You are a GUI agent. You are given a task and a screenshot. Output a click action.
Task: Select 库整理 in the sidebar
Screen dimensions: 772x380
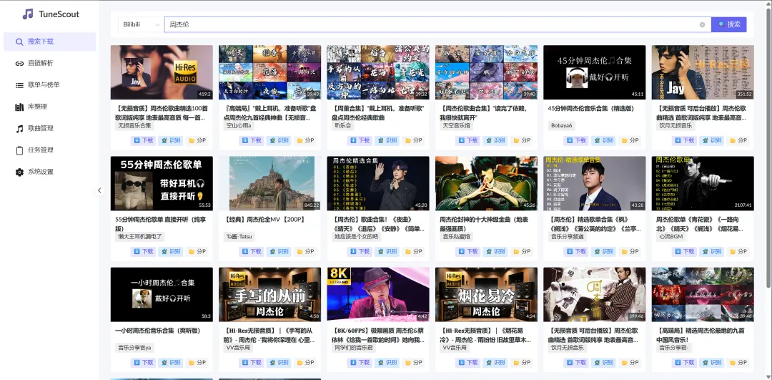coord(50,107)
